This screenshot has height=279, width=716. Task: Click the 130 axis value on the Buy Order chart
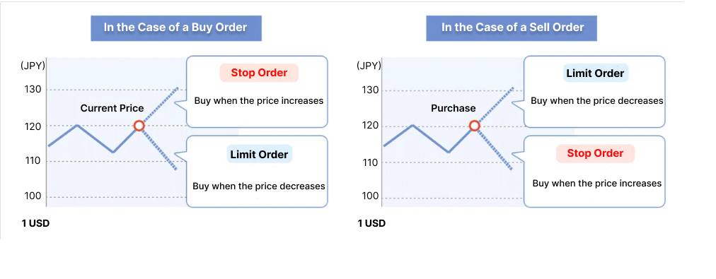click(33, 90)
